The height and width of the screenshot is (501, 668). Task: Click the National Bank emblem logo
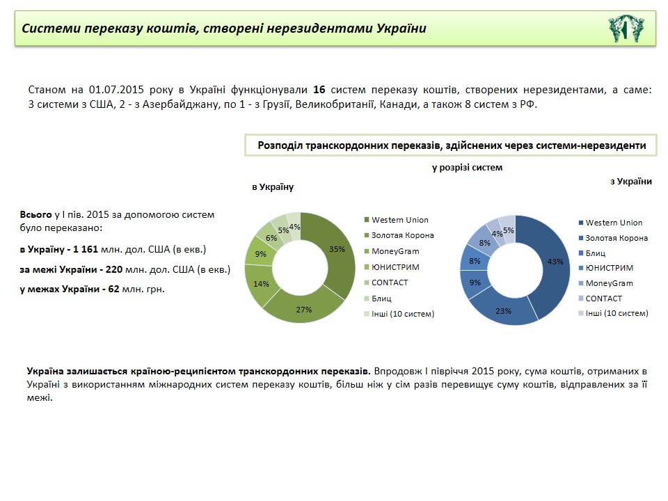click(x=626, y=28)
